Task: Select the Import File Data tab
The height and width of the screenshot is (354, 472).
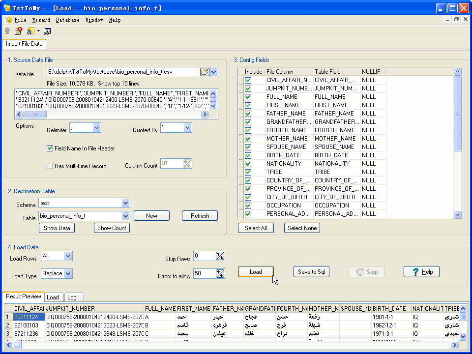Action: [x=24, y=44]
